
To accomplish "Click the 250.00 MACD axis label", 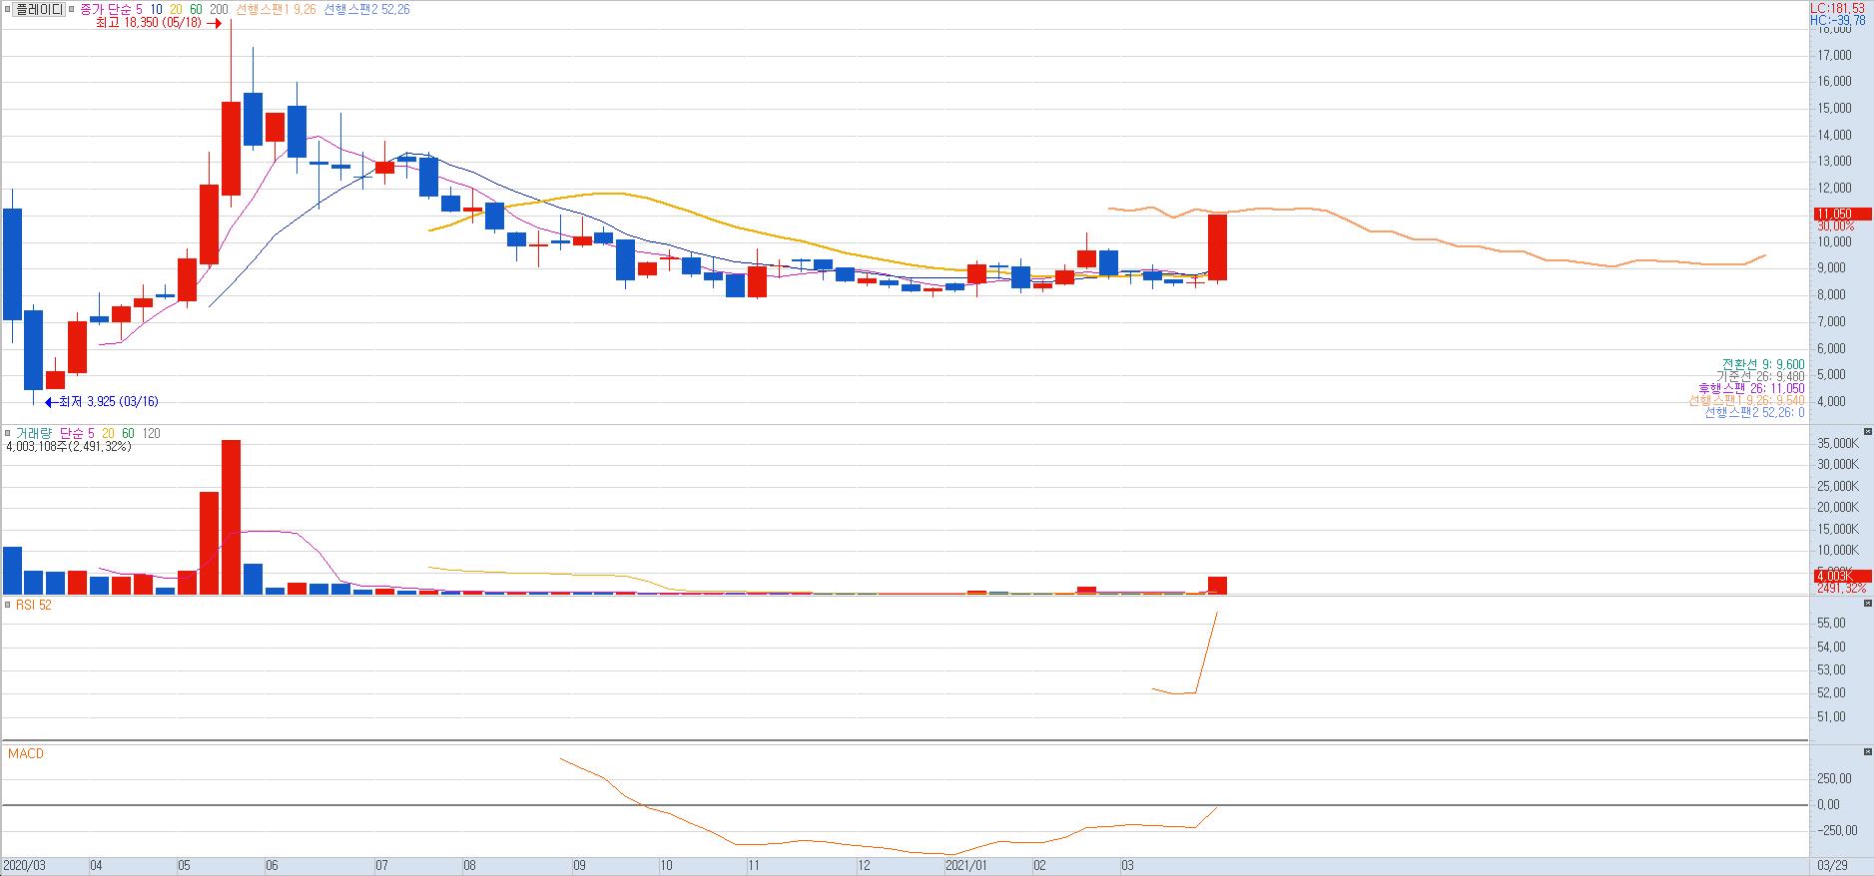I will tap(1835, 778).
